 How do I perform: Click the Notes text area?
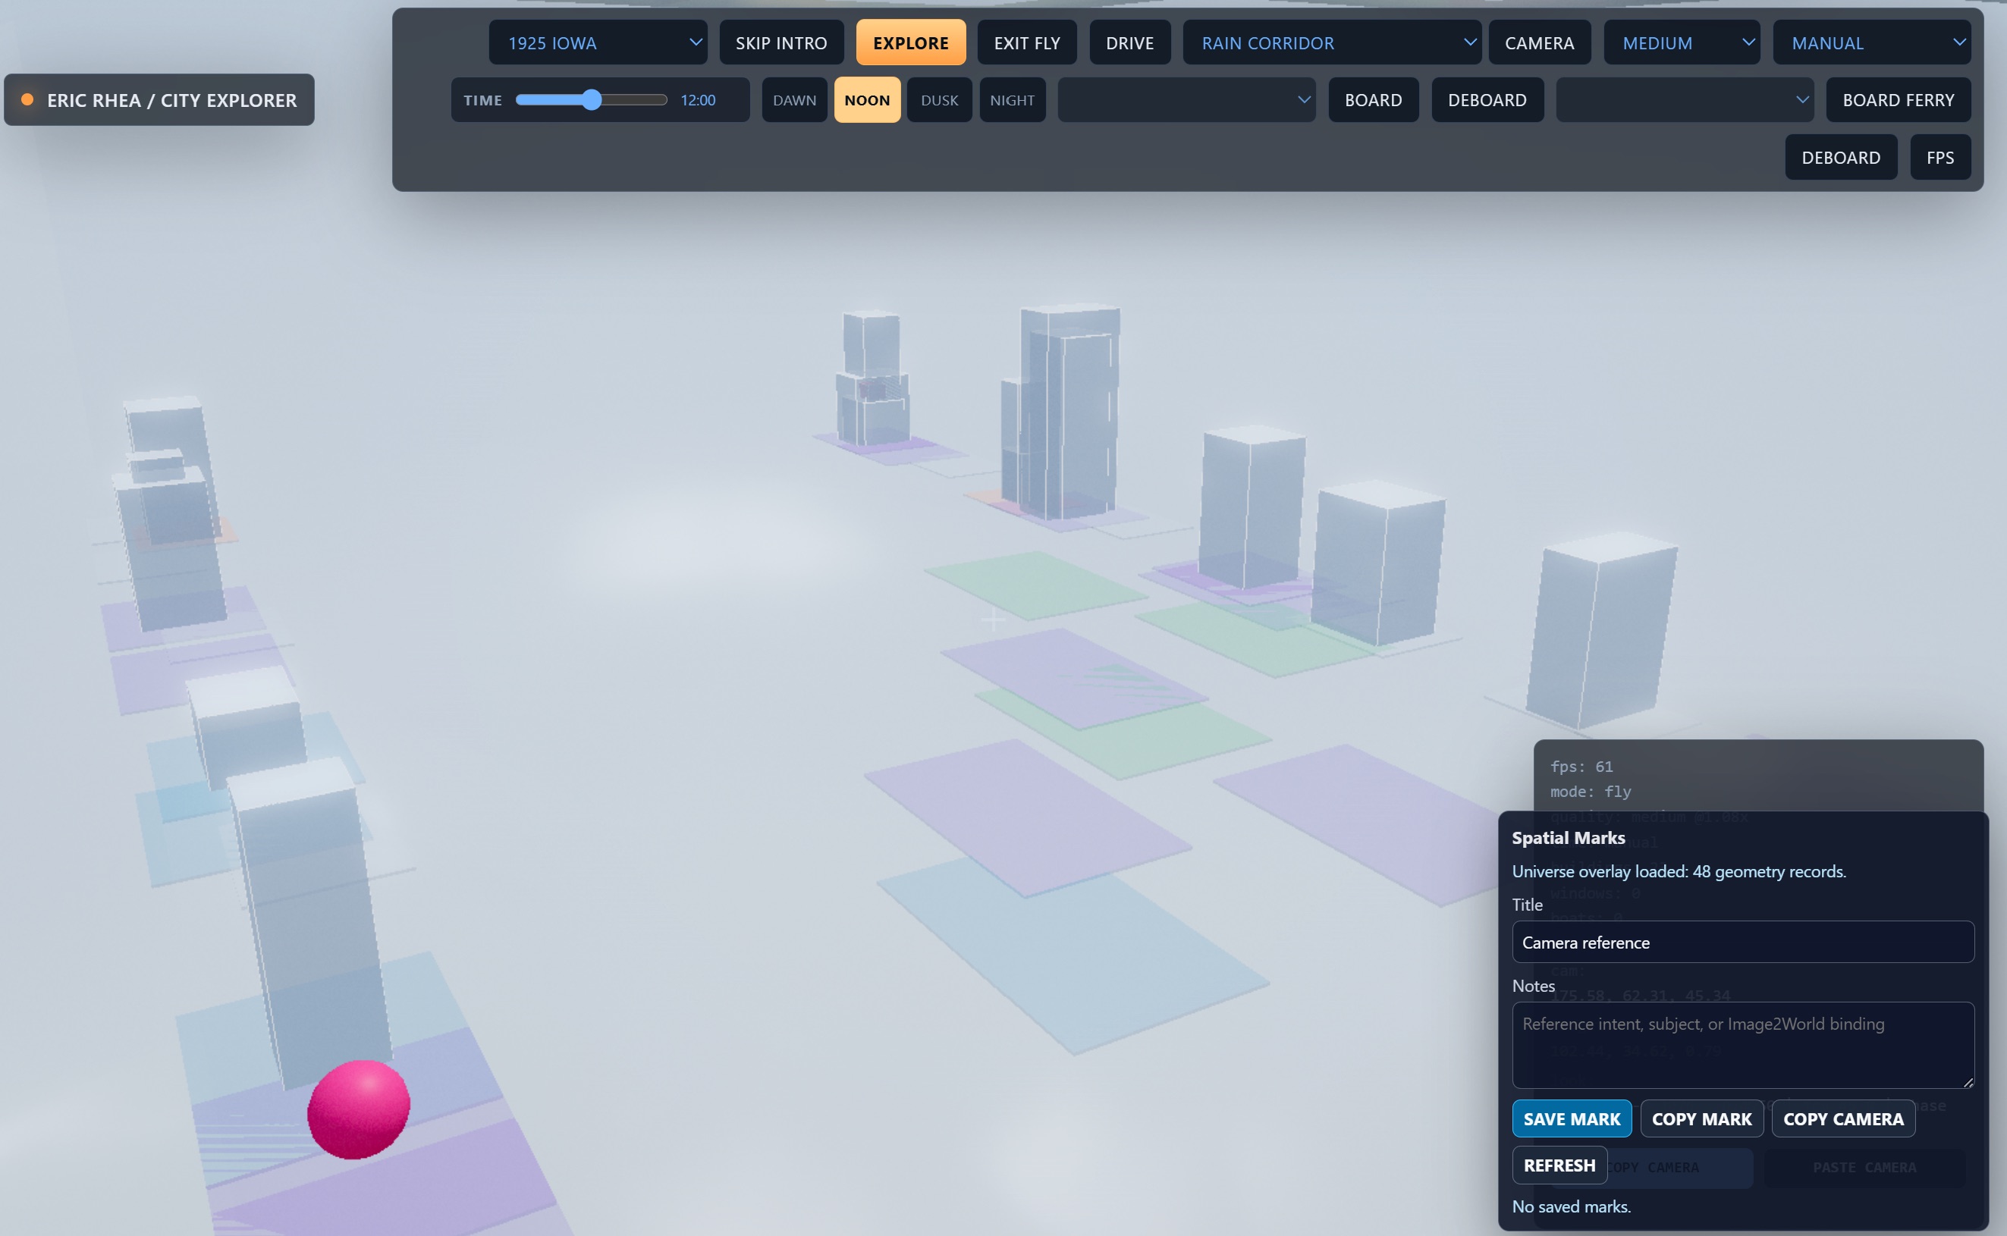(1743, 1045)
